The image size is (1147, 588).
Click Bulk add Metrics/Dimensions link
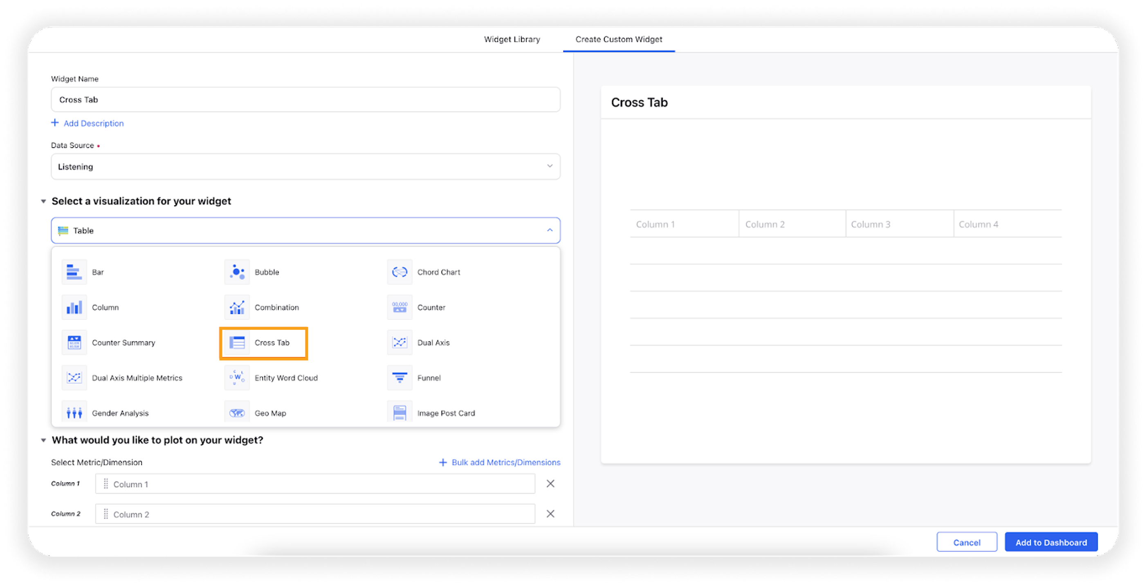(506, 463)
